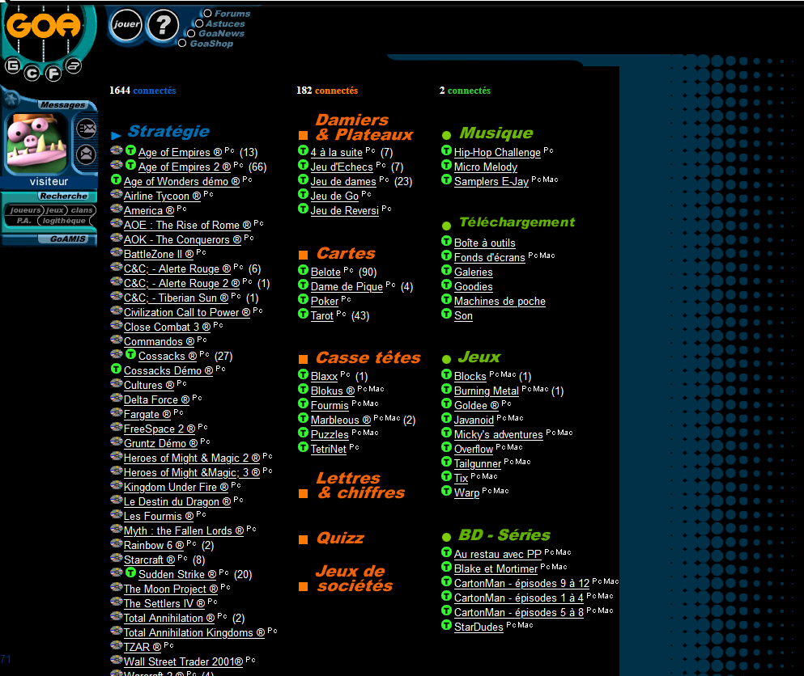804x676 pixels.
Task: Open the Samplers E-Jay link
Action: point(491,182)
